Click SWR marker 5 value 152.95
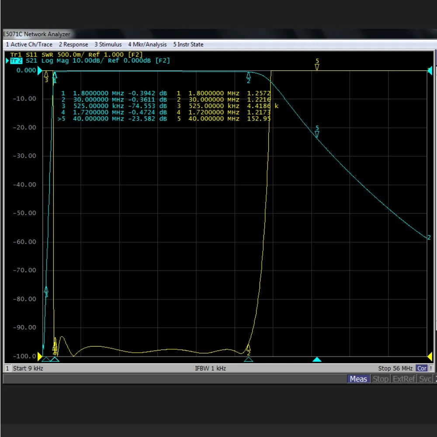 [259, 119]
